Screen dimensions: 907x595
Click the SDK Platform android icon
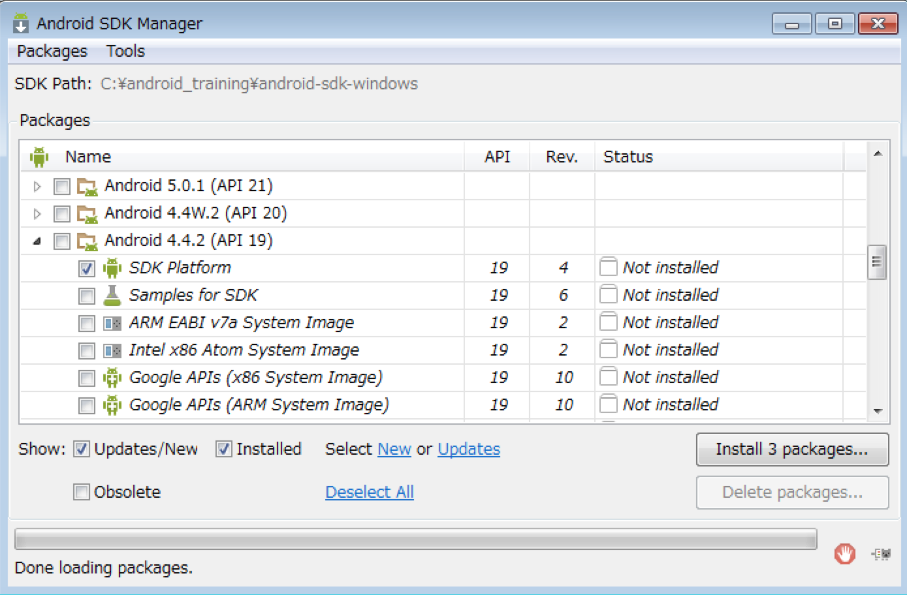pos(112,268)
